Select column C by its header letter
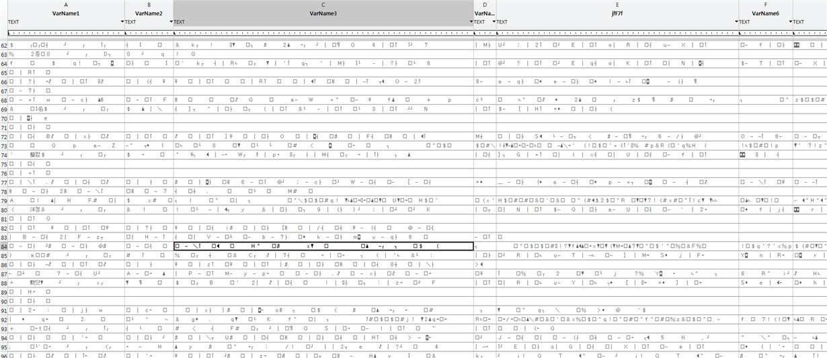 point(323,5)
